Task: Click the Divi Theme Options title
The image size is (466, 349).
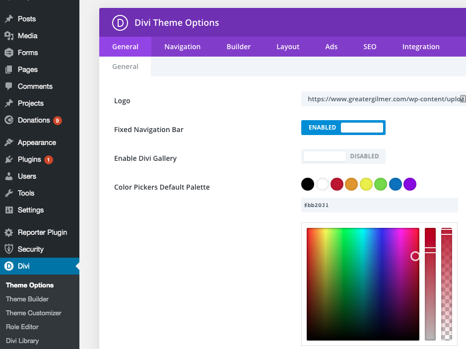Action: click(x=177, y=23)
